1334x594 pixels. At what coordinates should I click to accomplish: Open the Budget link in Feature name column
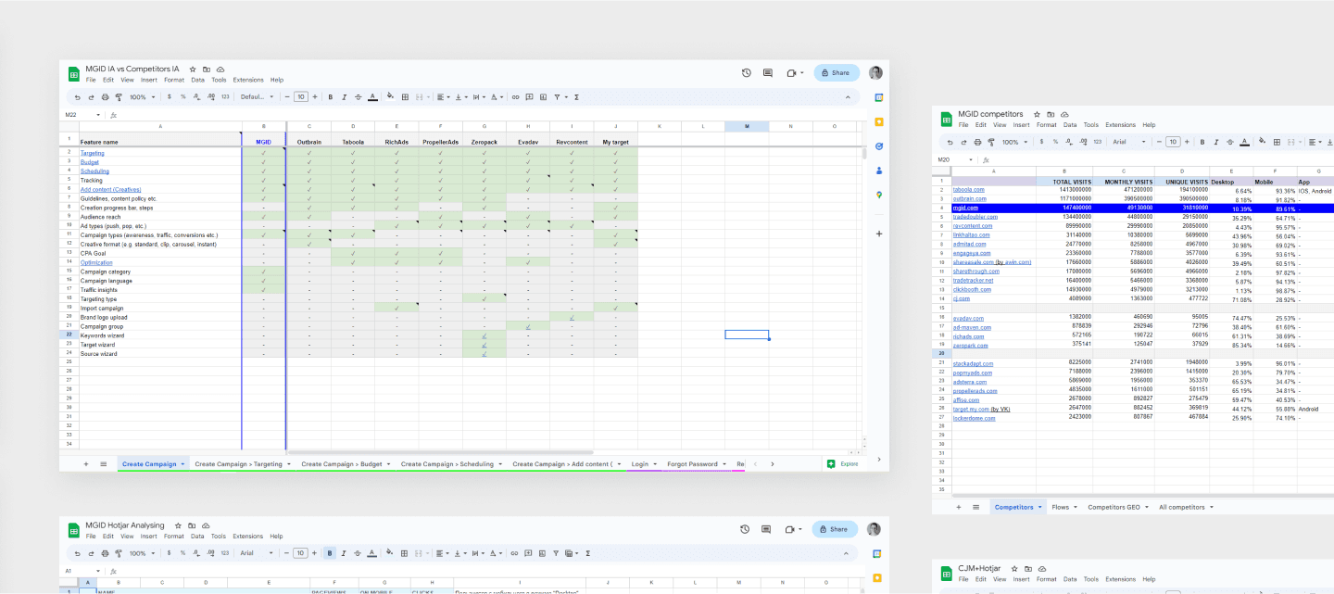tap(90, 162)
